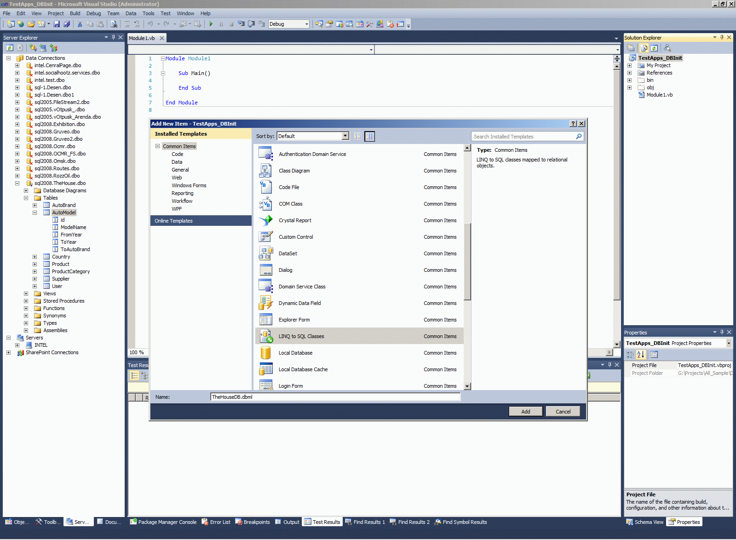This screenshot has width=736, height=540.
Task: Select the Dynamic Data Field template
Action: point(360,303)
